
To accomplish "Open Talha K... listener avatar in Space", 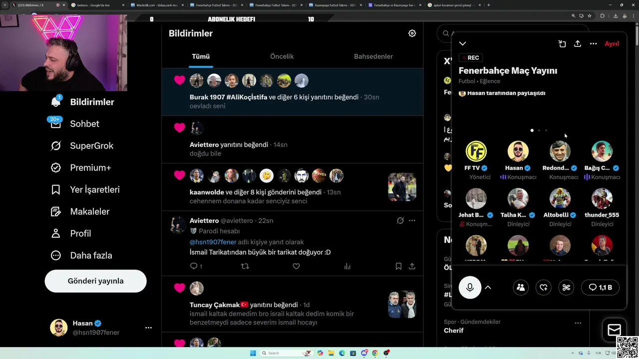I will (518, 198).
